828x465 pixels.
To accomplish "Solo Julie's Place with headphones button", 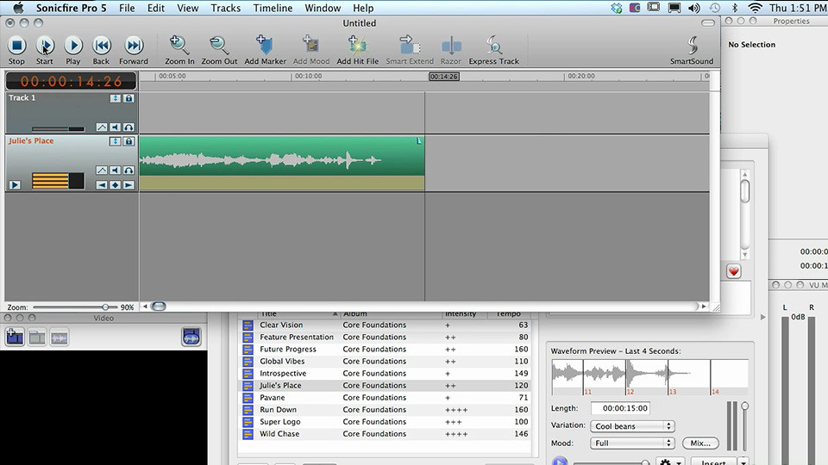I will pos(129,170).
